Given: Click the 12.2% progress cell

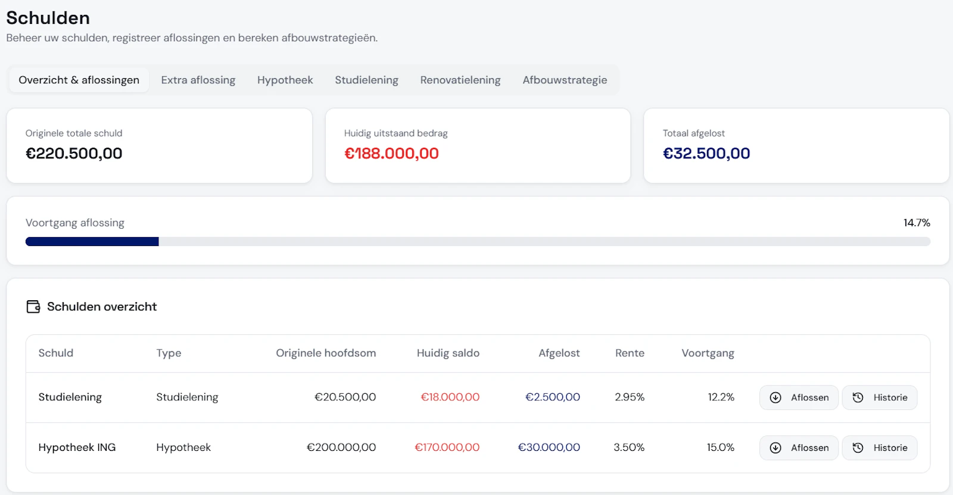Looking at the screenshot, I should (x=721, y=397).
